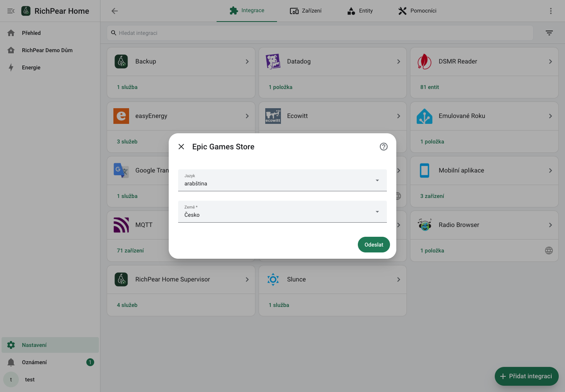Click the RichPear Home Supervisor icon
Screen dimensions: 565x392
click(121, 279)
